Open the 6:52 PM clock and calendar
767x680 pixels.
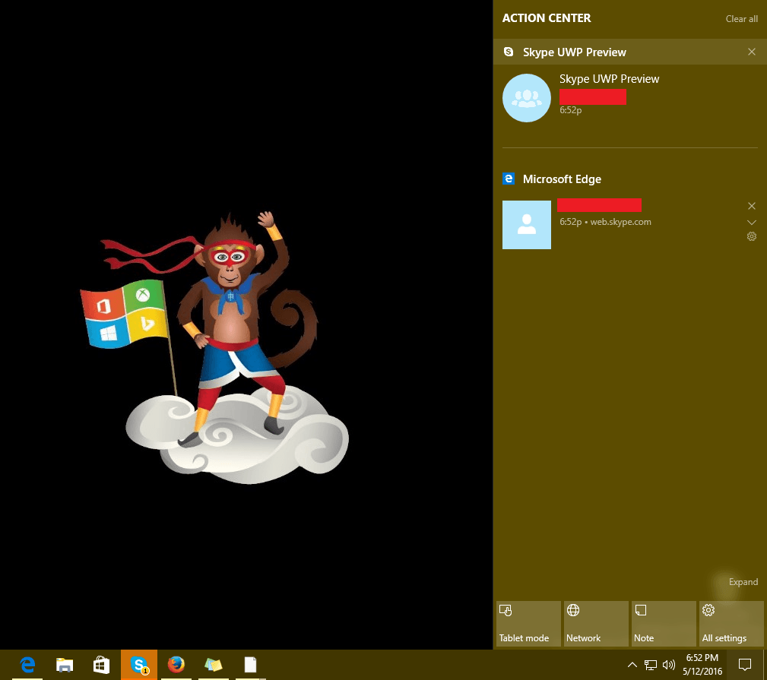tap(702, 665)
